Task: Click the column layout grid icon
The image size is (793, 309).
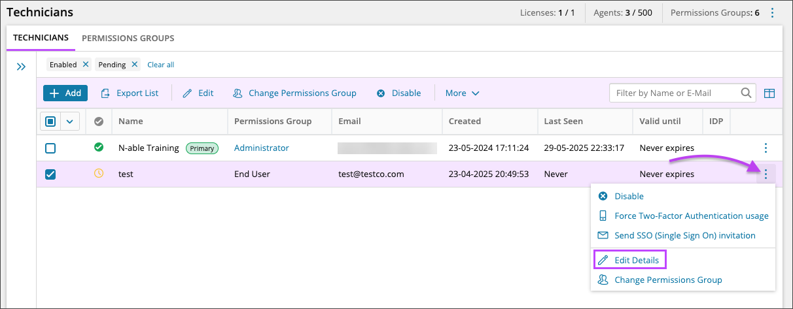Action: point(769,93)
